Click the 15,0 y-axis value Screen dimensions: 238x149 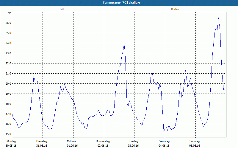point(8,134)
